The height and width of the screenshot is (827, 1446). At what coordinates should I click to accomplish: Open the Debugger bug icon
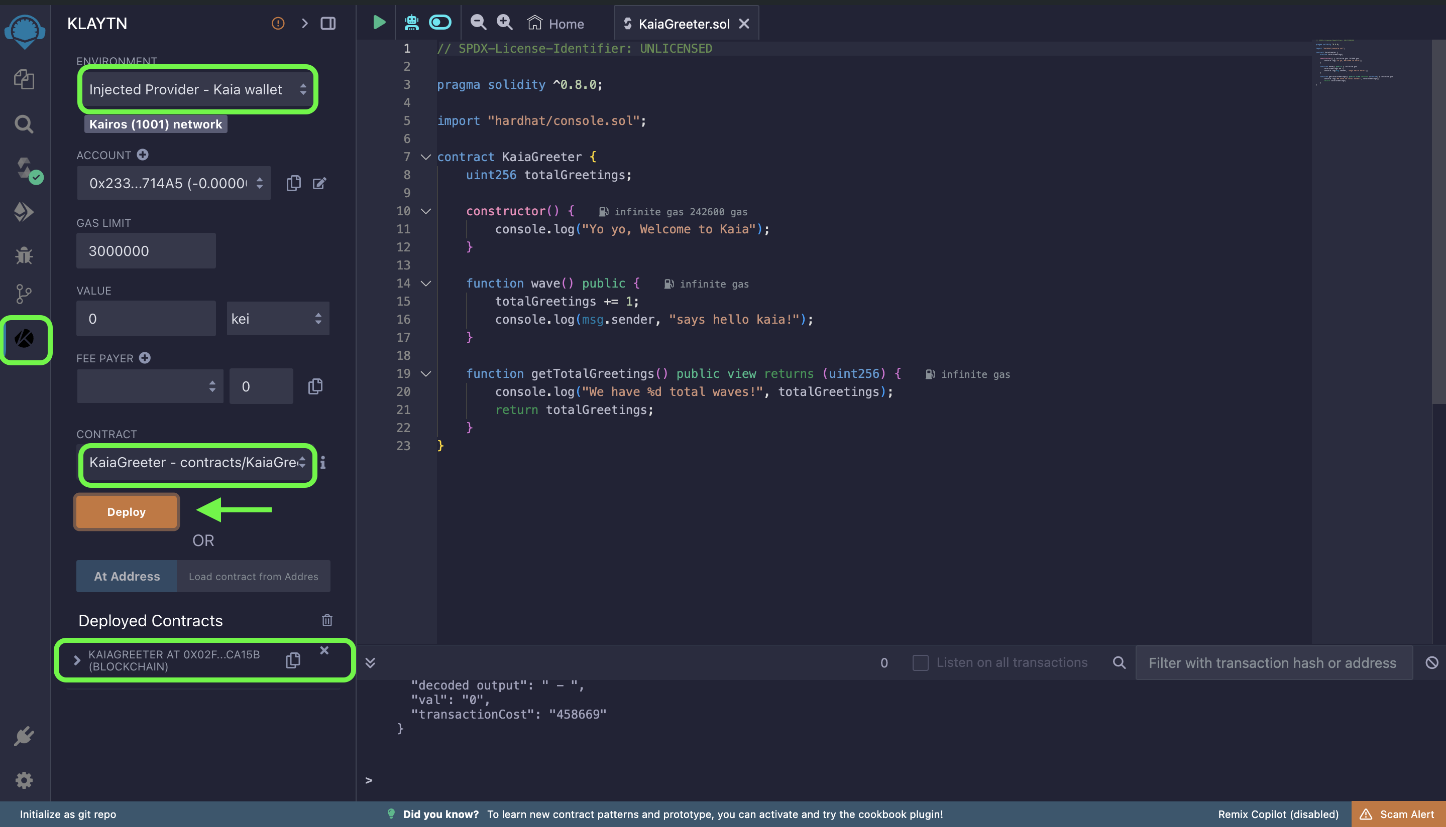(24, 255)
